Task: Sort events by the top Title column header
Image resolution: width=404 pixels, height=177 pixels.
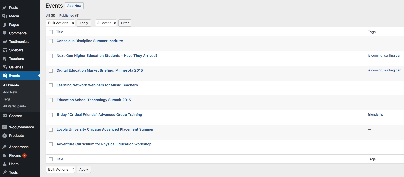Action: coord(60,32)
